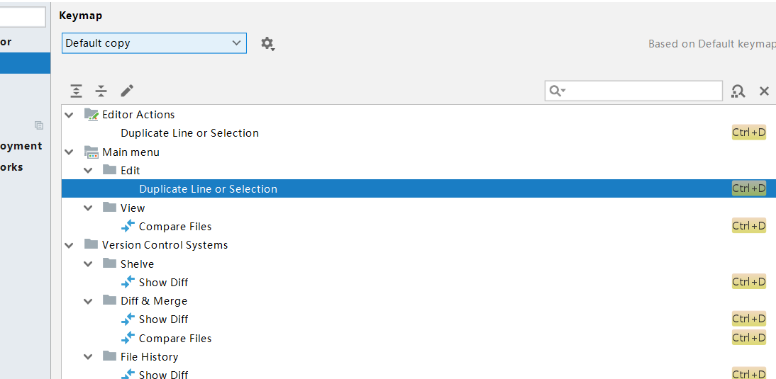Viewport: 776px width, 379px height.
Task: Click the File History folder icon
Action: click(110, 356)
